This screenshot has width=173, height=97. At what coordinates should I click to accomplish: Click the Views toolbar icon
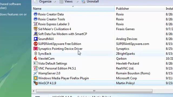pyautogui.click(x=61, y=2)
